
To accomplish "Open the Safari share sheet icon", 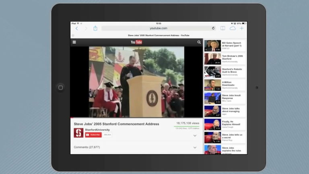I will tap(95, 28).
